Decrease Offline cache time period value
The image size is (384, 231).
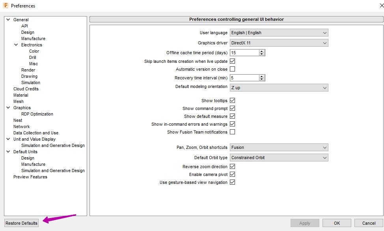pos(262,54)
